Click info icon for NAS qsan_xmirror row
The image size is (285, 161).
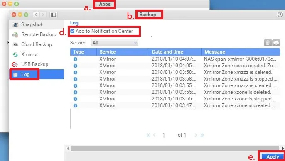[x=75, y=59]
